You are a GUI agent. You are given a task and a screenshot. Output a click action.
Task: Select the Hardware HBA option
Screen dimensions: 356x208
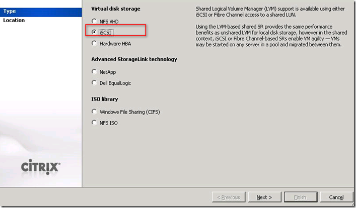(94, 43)
